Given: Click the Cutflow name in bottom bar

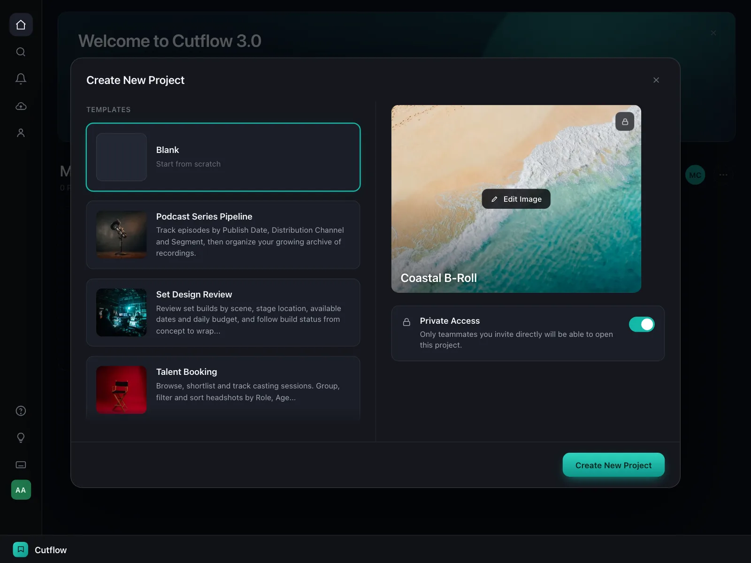Looking at the screenshot, I should (x=51, y=550).
